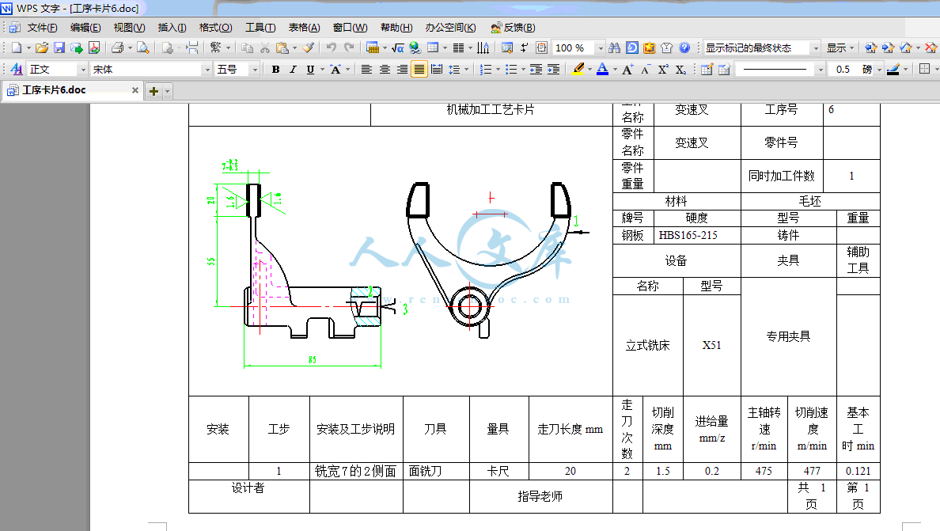This screenshot has height=531, width=940.
Task: Open a file with the folder icon
Action: click(41, 48)
